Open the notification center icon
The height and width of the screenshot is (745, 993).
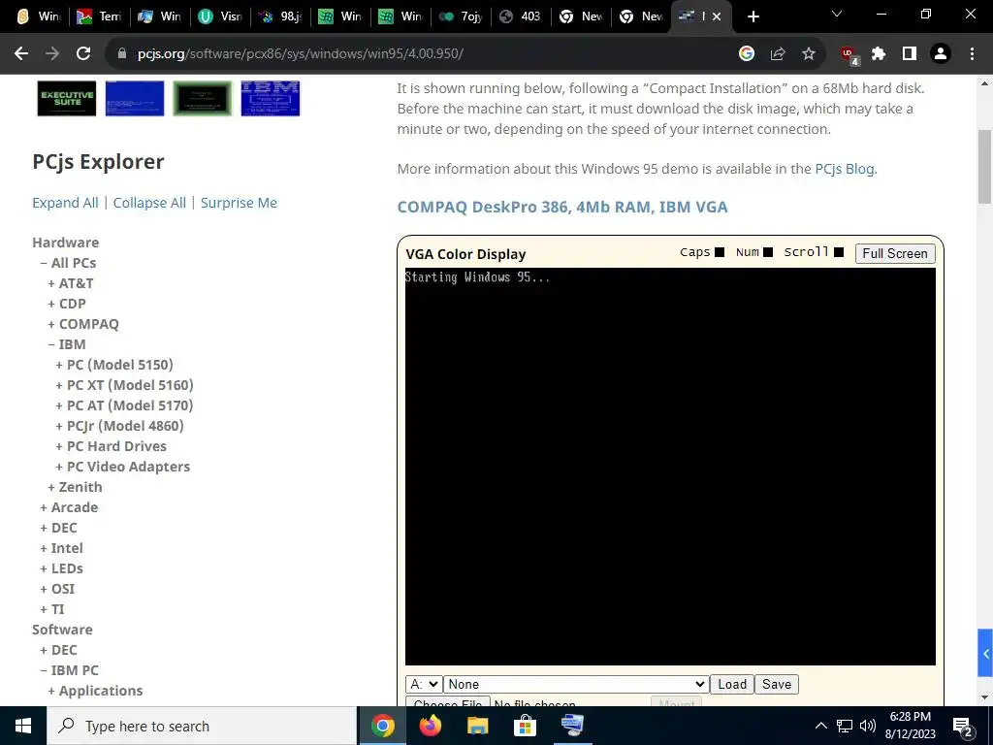click(963, 727)
